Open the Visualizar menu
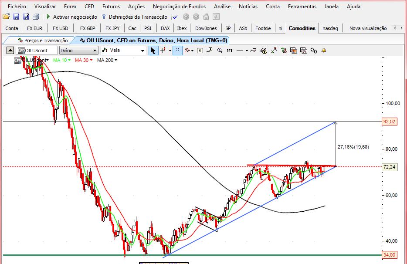Image resolution: width=407 pixels, height=264 pixels. pyautogui.click(x=45, y=7)
